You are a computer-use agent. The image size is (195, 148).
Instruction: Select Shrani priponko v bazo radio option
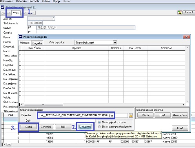click(99, 122)
